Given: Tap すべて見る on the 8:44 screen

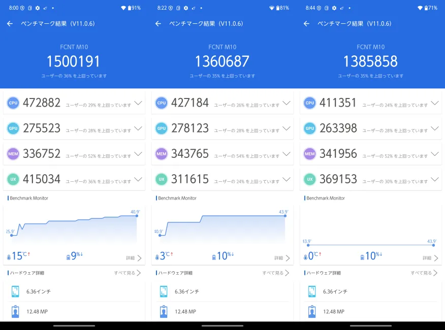Looking at the screenshot, I should (x=424, y=273).
